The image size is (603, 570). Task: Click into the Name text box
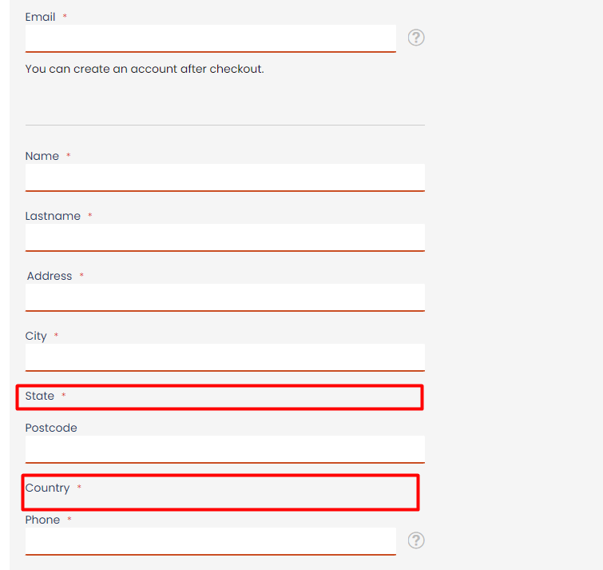coord(224,177)
